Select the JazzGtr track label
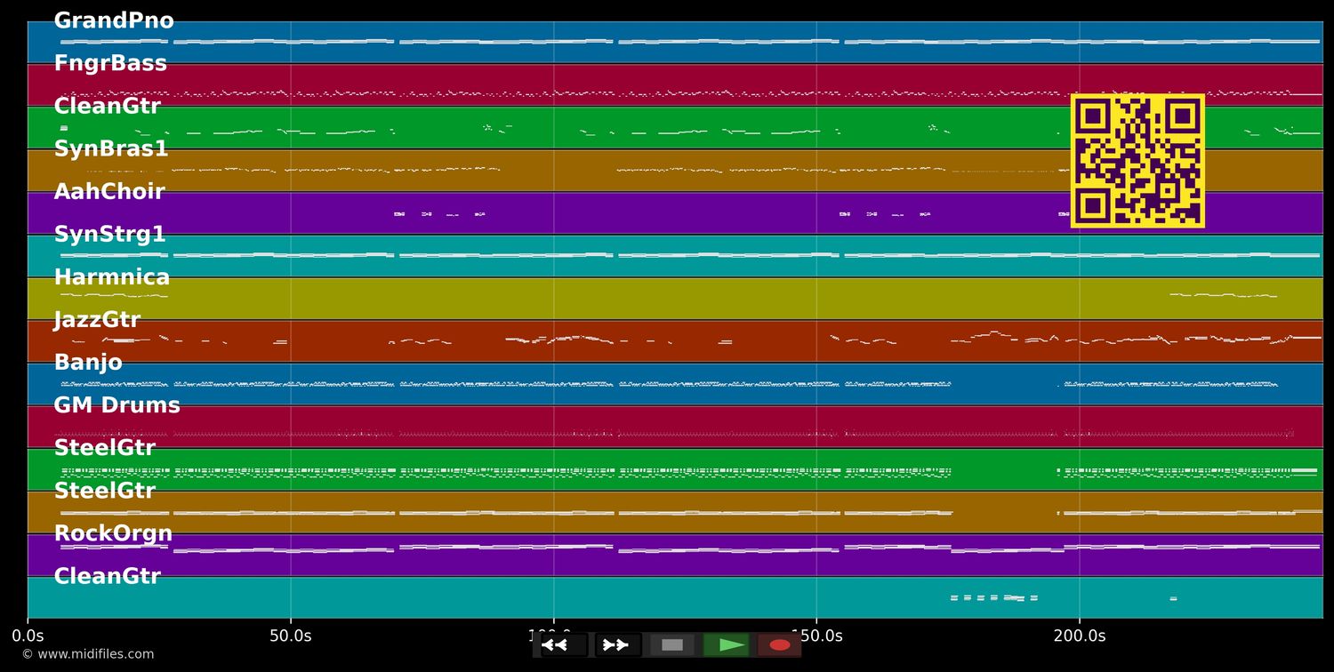The image size is (1334, 672). point(97,319)
